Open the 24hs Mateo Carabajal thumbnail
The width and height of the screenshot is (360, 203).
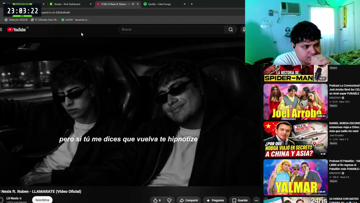pos(296,200)
